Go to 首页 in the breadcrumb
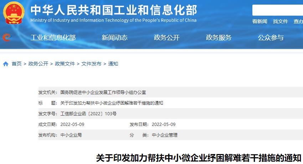Image resolution: width=303 pixels, height=164 pixels. coord(17,64)
